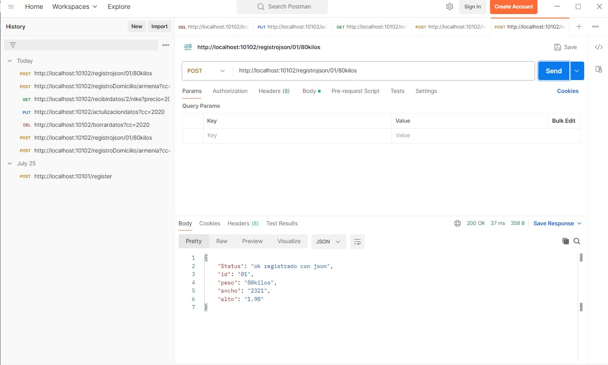Screen dimensions: 608x365
Task: Open the Body request tab
Action: tap(309, 91)
